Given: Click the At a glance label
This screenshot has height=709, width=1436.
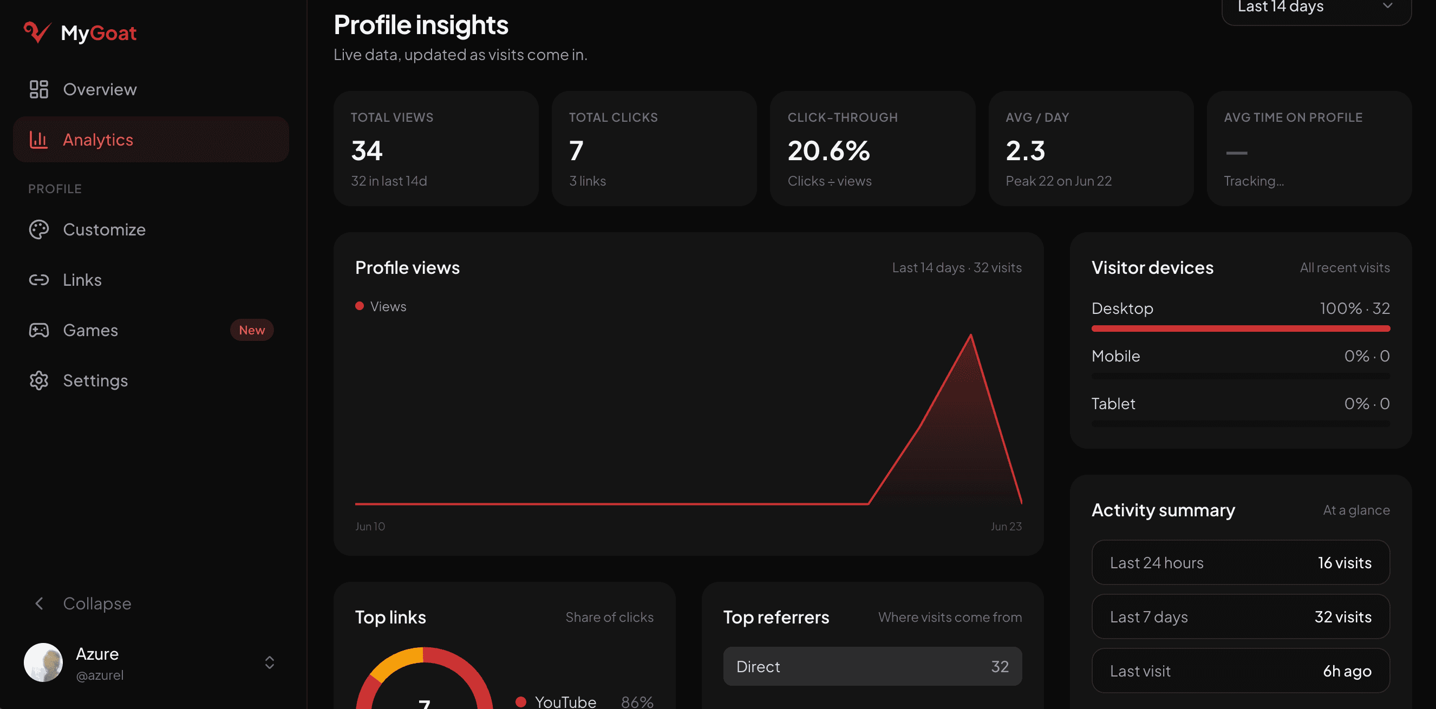Looking at the screenshot, I should click(1356, 510).
